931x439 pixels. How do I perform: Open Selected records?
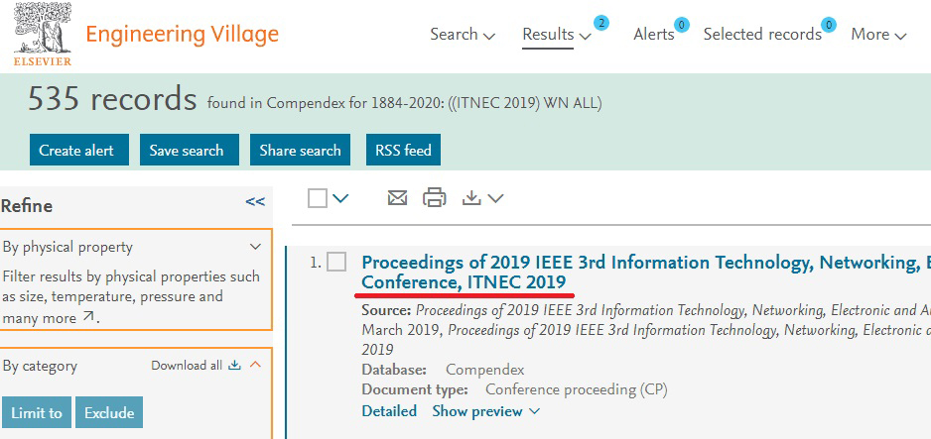762,35
